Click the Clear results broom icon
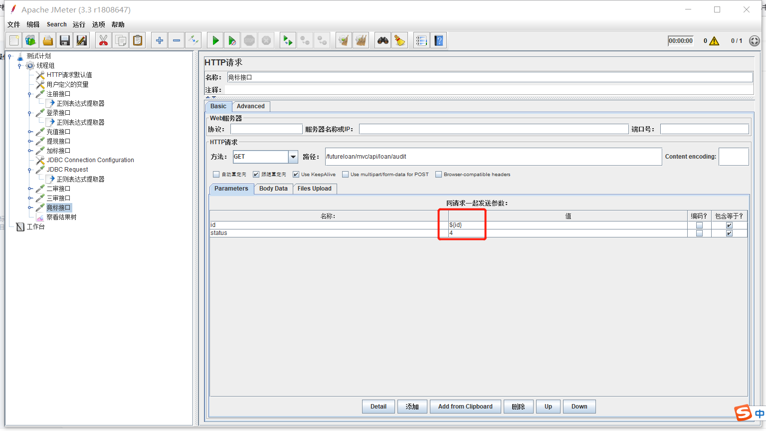Viewport: 766px width, 431px height. (x=344, y=40)
